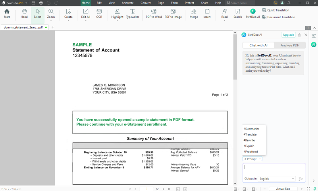This screenshot has height=191, width=318.
Task: Collapse the ribbon with the chevron
Action: (314, 28)
